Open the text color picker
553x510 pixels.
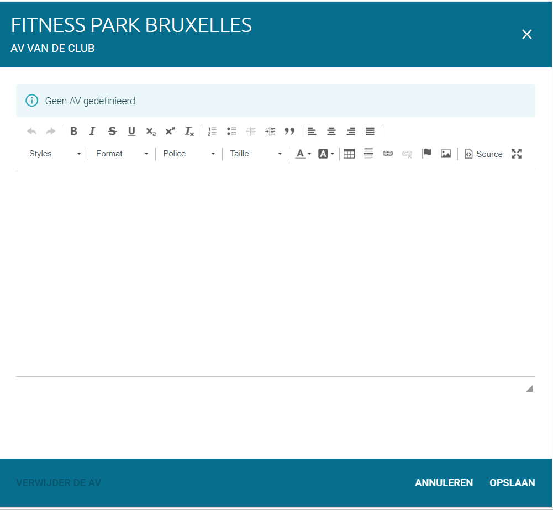[303, 154]
